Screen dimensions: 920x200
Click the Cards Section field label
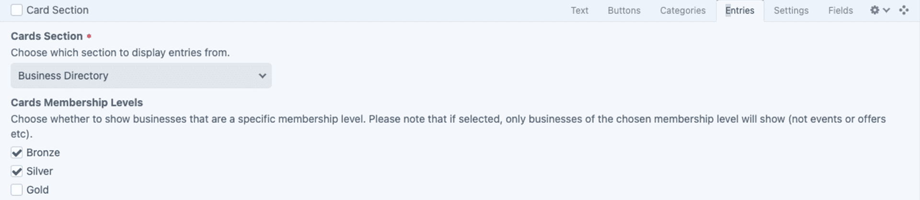tap(47, 36)
